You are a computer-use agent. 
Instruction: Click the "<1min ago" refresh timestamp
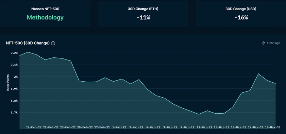(x=273, y=43)
